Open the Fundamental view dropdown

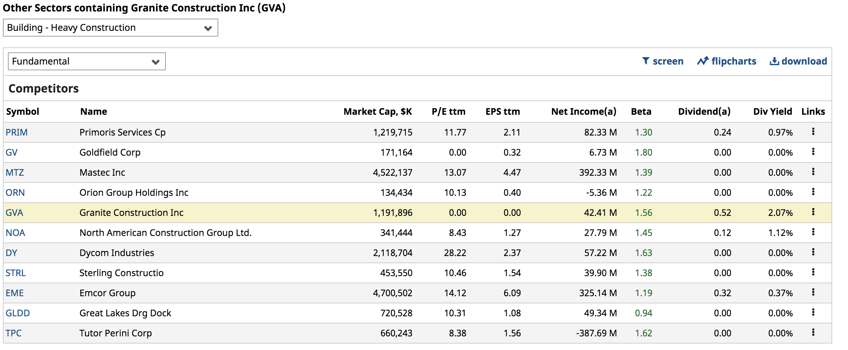click(87, 61)
